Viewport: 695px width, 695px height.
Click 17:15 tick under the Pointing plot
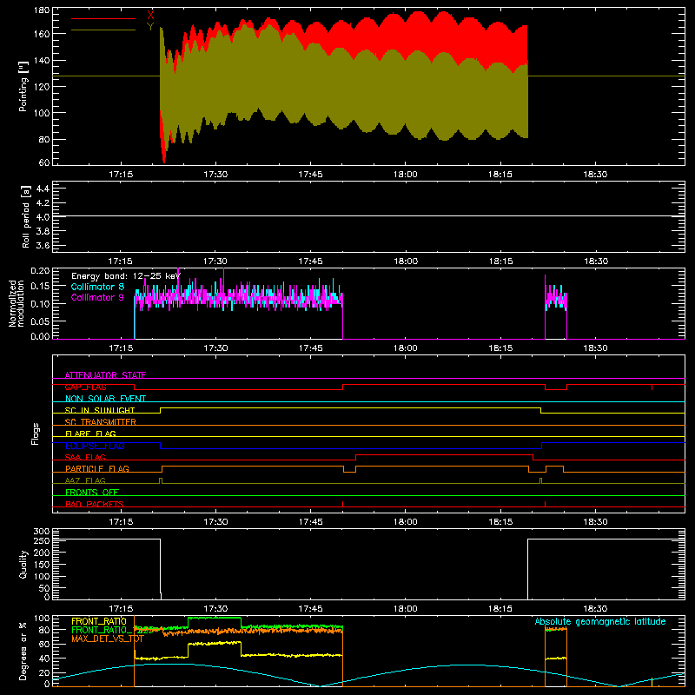click(121, 175)
